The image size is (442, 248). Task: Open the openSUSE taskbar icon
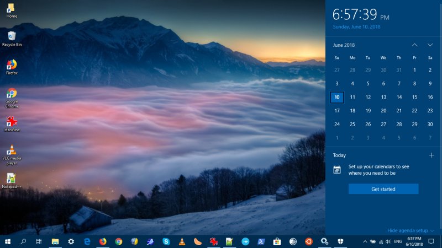point(293,241)
